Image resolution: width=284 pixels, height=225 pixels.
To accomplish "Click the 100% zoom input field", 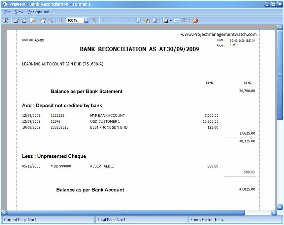I will 75,21.
